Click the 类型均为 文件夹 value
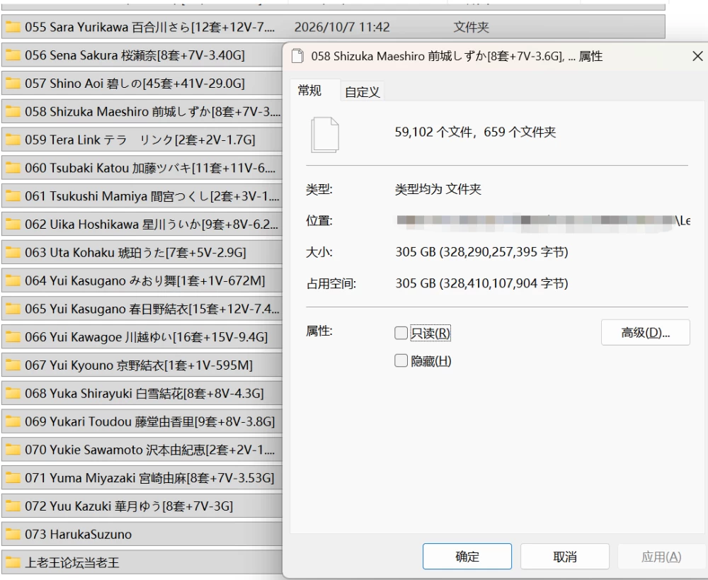Viewport: 708px width, 580px height. pyautogui.click(x=438, y=189)
